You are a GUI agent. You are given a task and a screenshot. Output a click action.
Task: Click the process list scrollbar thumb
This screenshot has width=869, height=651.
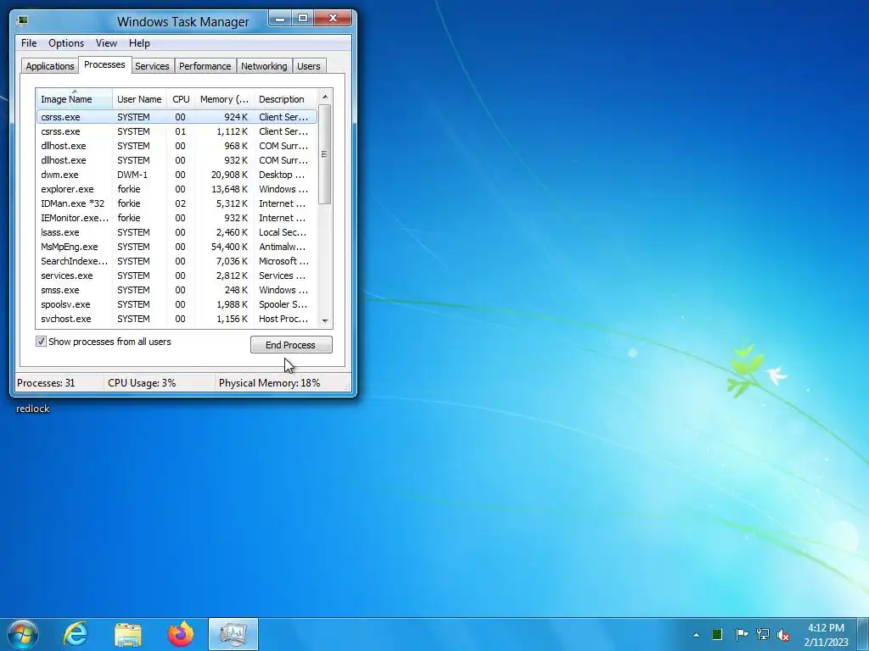coord(325,154)
